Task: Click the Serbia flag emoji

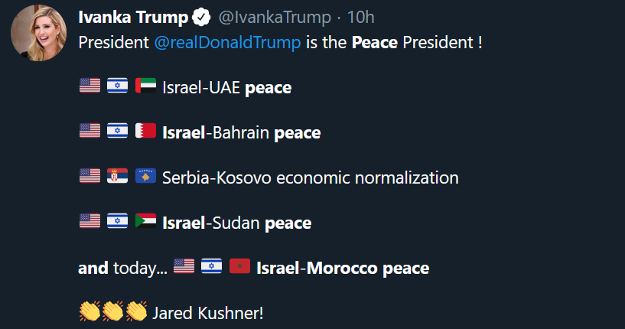Action: click(118, 177)
